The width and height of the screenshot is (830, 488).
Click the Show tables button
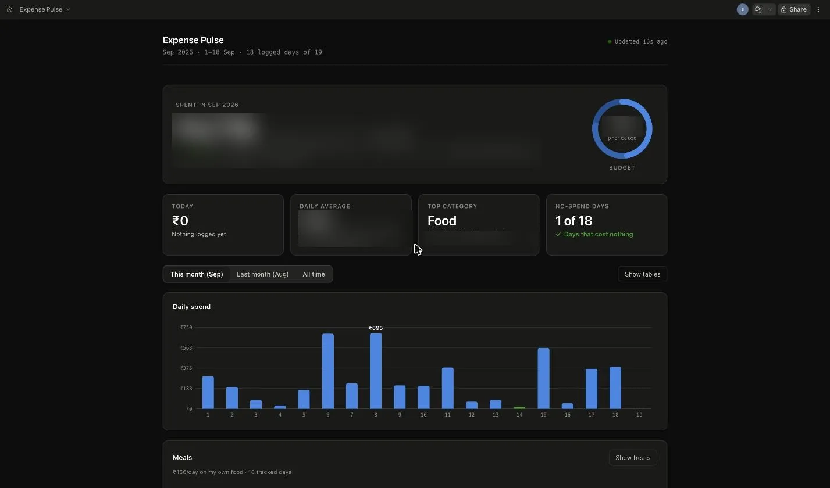(x=642, y=274)
